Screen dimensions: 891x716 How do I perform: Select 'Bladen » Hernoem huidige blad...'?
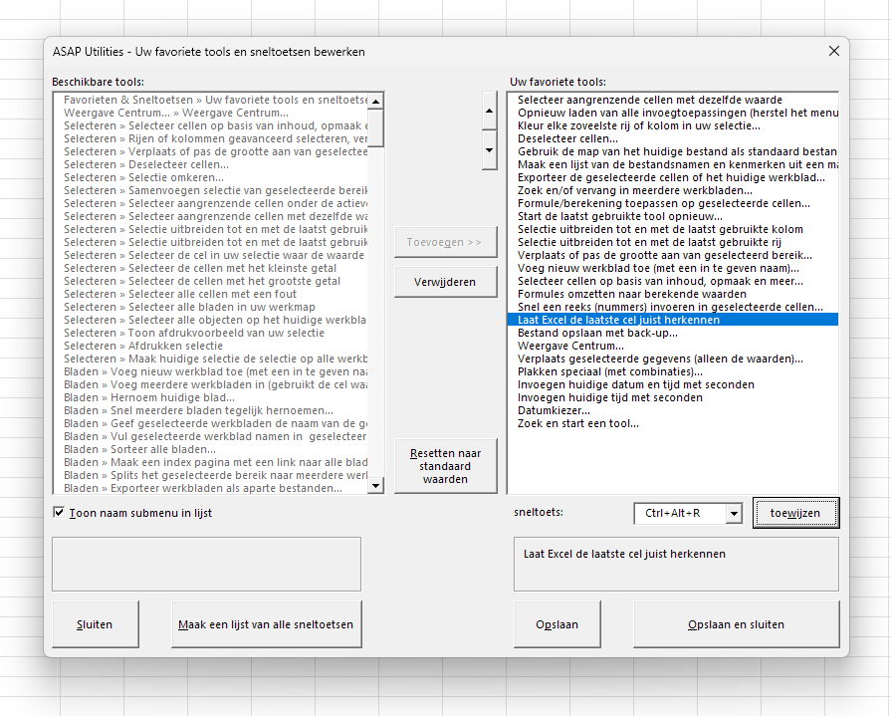pos(211,397)
